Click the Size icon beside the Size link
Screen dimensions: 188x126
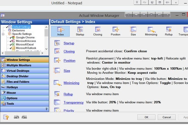57,70
